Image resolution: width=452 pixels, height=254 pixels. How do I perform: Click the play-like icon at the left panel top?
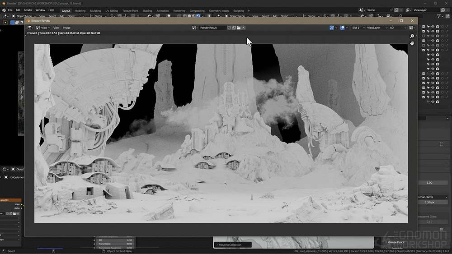(5, 22)
